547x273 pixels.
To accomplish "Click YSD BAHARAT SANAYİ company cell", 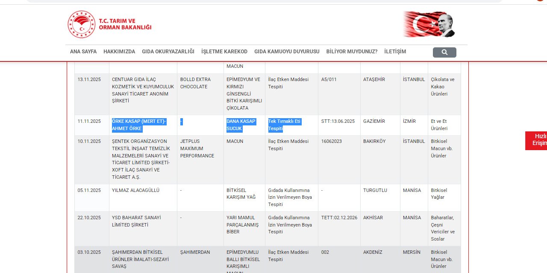I will pos(136,221).
